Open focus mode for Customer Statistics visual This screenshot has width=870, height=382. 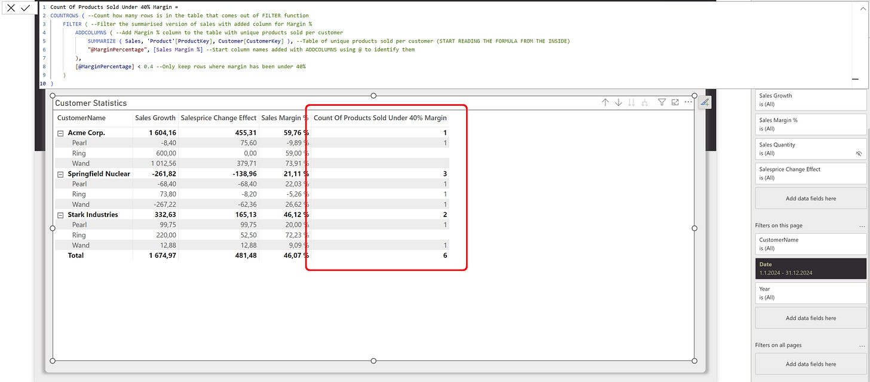tap(675, 103)
